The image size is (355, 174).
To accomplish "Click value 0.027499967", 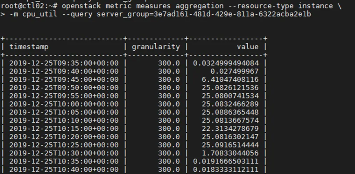I will click(x=235, y=71).
